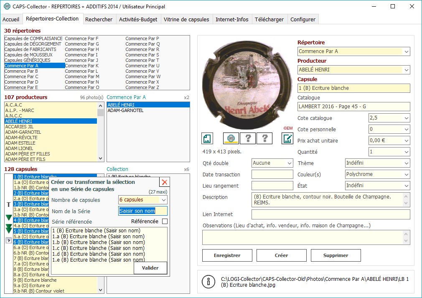Select the first capsule photo thumbnail slot
The image size is (422, 298).
click(x=231, y=138)
